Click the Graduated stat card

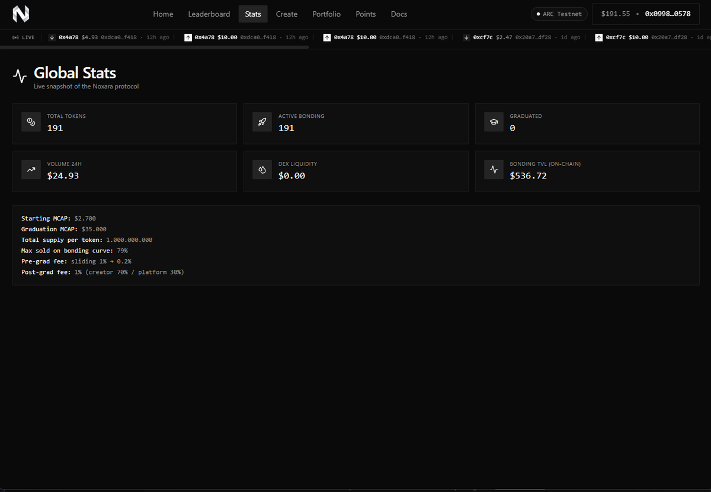pos(587,123)
